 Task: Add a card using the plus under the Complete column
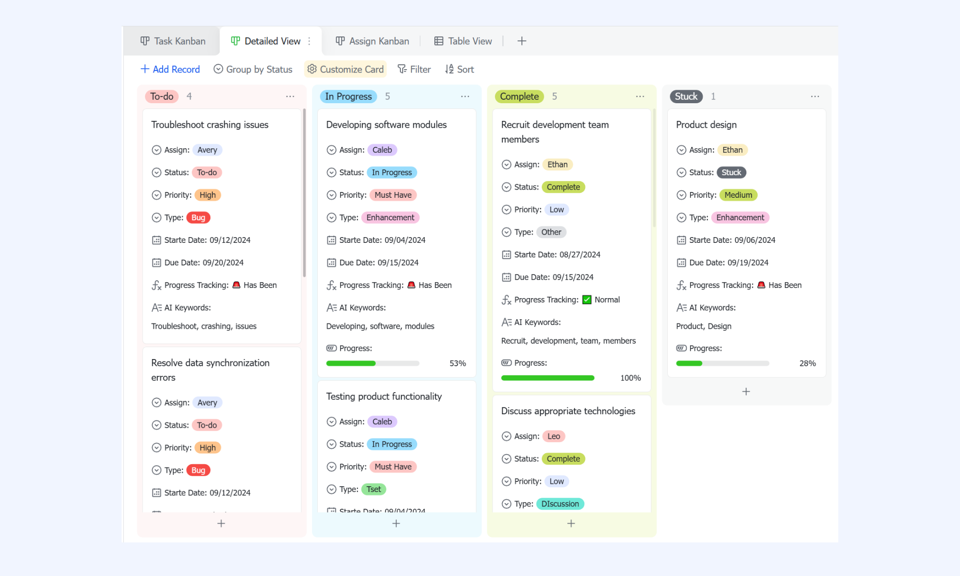click(571, 523)
